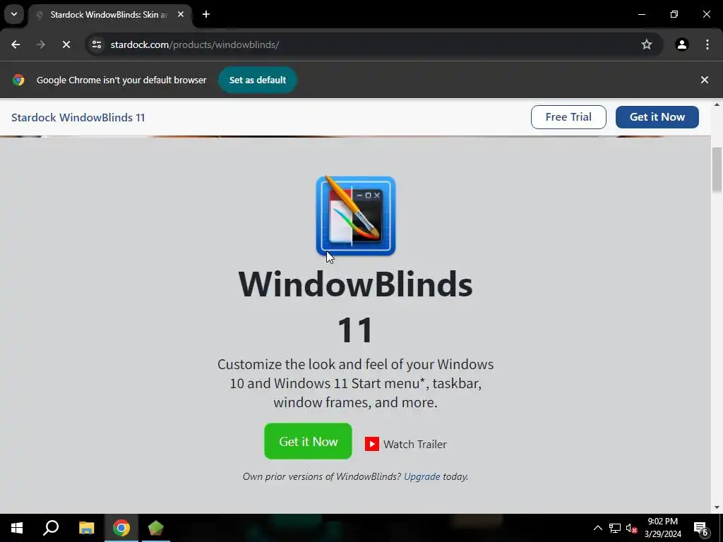
Task: Click the browser forward arrow
Action: point(41,44)
